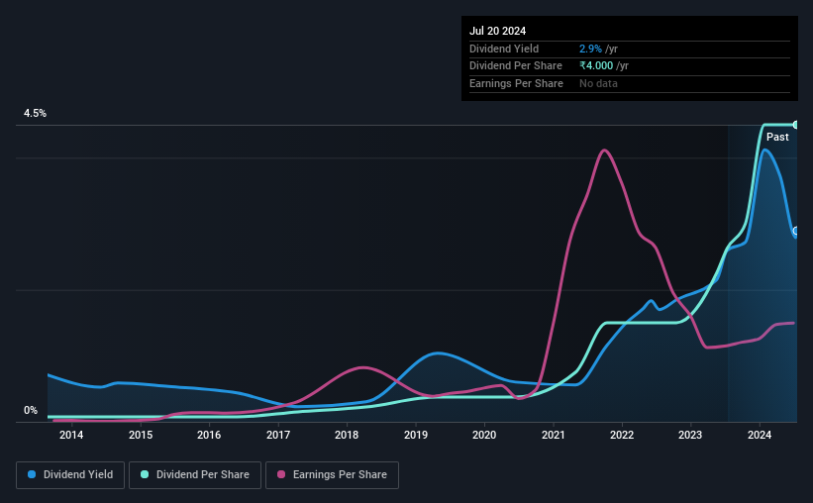The height and width of the screenshot is (503, 813).
Task: Click the 2020 x-axis label
Action: click(x=484, y=435)
